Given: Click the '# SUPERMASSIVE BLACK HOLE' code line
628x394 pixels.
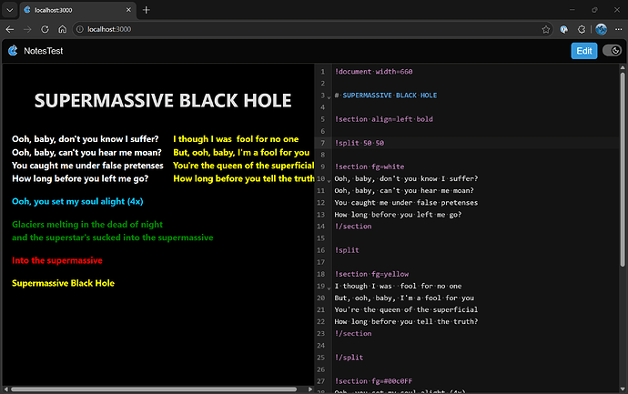Looking at the screenshot, I should click(386, 96).
